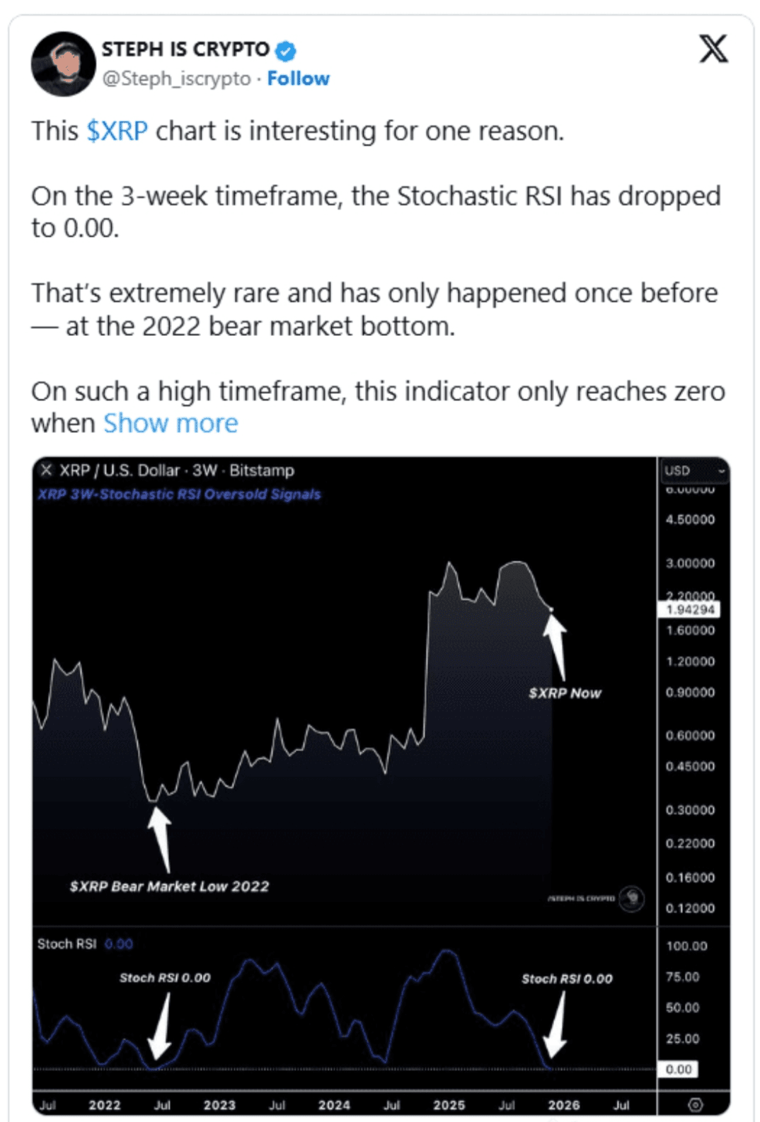Click the Steph Is Crypto watermark logo

[632, 898]
